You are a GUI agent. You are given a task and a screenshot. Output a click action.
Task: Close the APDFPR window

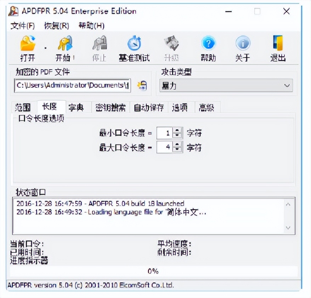point(287,11)
